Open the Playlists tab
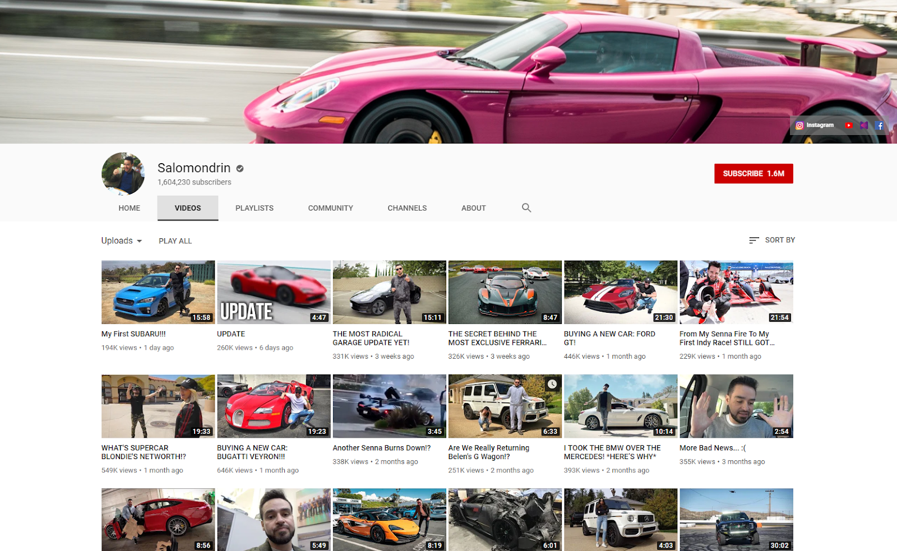Image resolution: width=897 pixels, height=551 pixels. coord(255,208)
